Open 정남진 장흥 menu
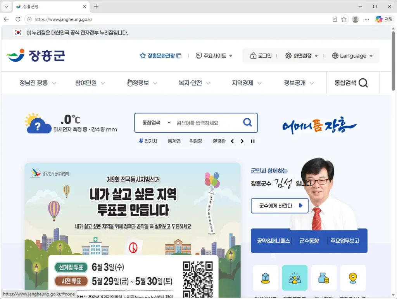Viewport: 397px width, 299px height. tap(38, 83)
